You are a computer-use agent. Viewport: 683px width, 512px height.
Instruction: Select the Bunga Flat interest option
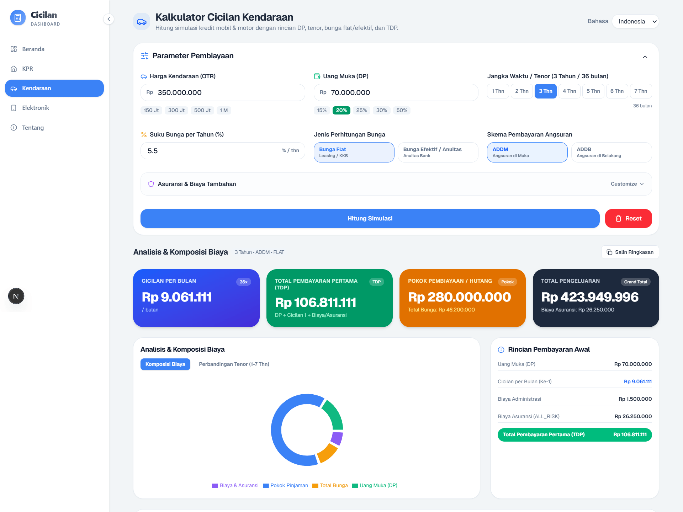(354, 152)
